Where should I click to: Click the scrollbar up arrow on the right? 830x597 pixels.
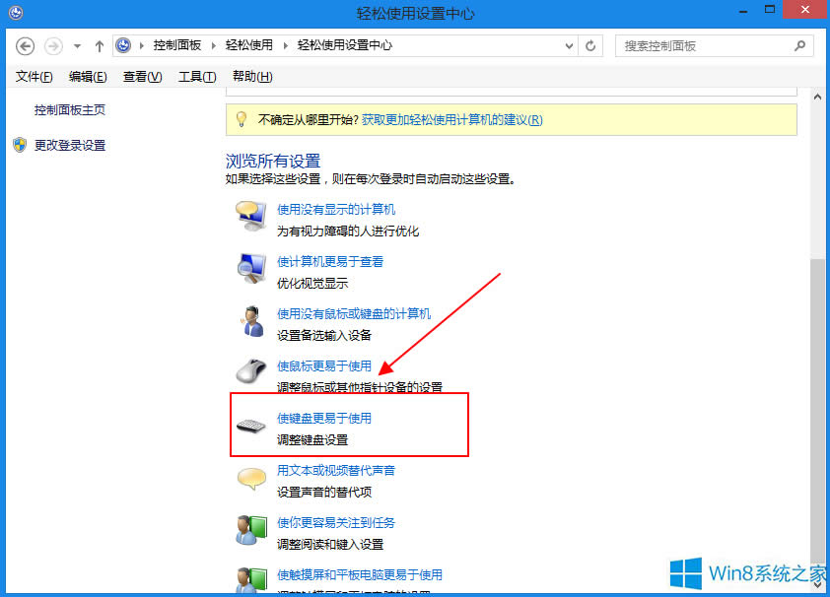pyautogui.click(x=818, y=96)
